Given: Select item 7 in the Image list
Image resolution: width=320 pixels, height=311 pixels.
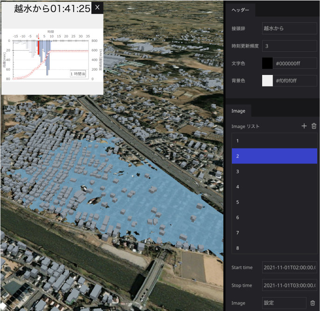Looking at the screenshot, I should tap(274, 233).
